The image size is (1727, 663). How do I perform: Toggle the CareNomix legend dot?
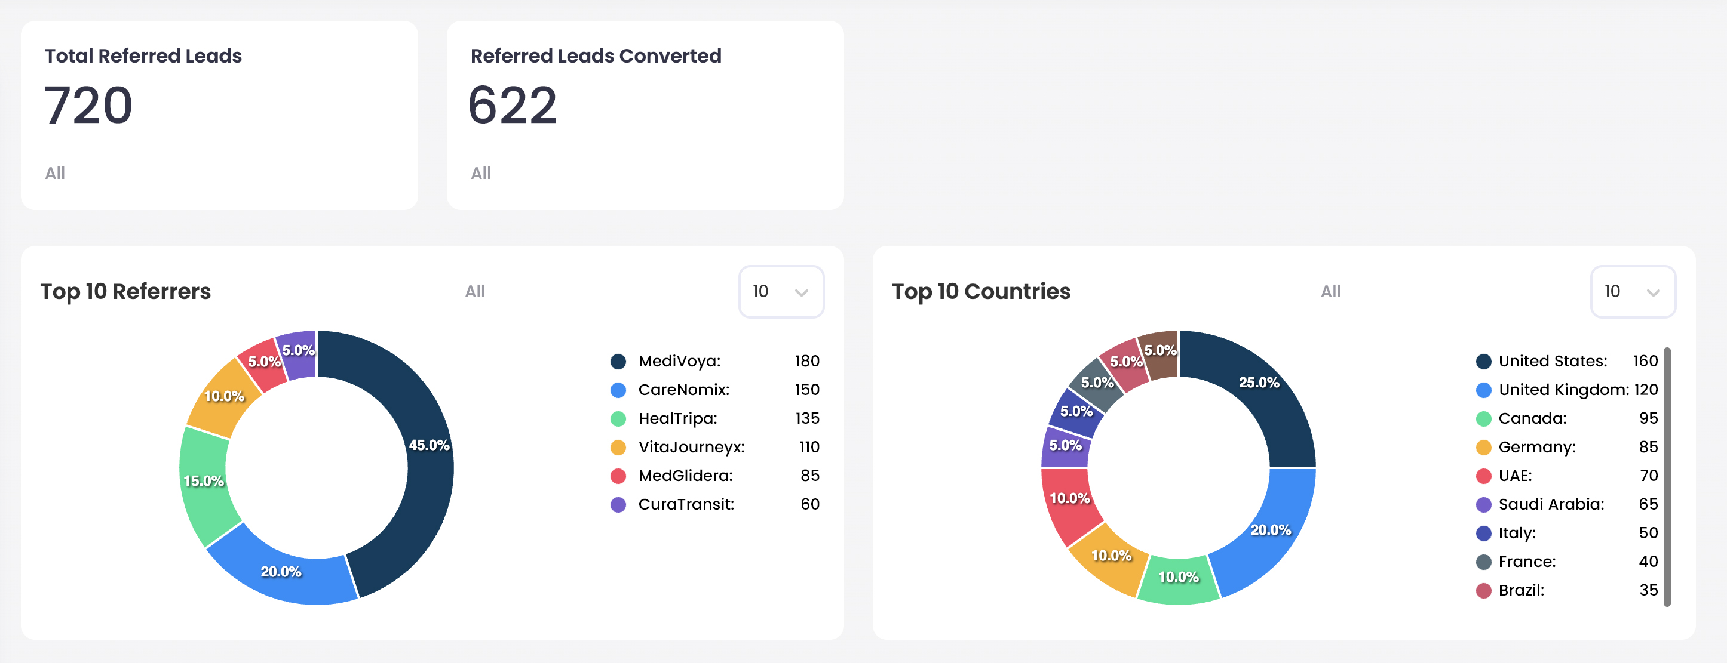618,390
